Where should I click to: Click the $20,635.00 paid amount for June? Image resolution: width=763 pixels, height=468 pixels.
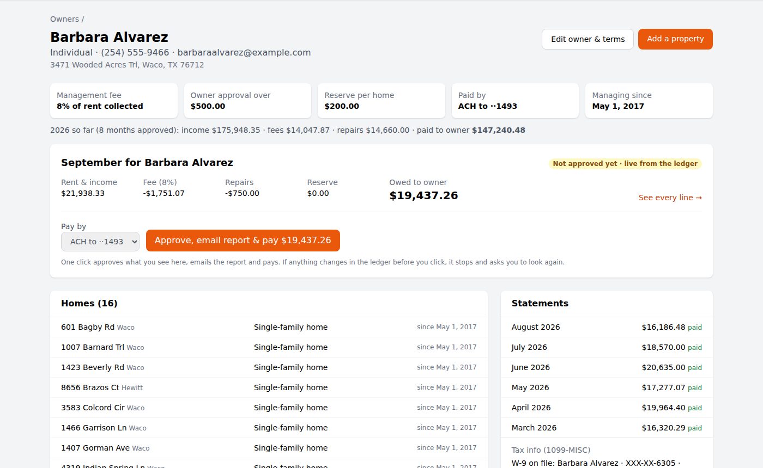click(x=663, y=367)
